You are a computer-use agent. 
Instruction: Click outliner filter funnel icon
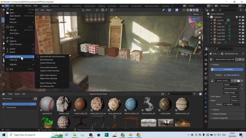(241, 10)
